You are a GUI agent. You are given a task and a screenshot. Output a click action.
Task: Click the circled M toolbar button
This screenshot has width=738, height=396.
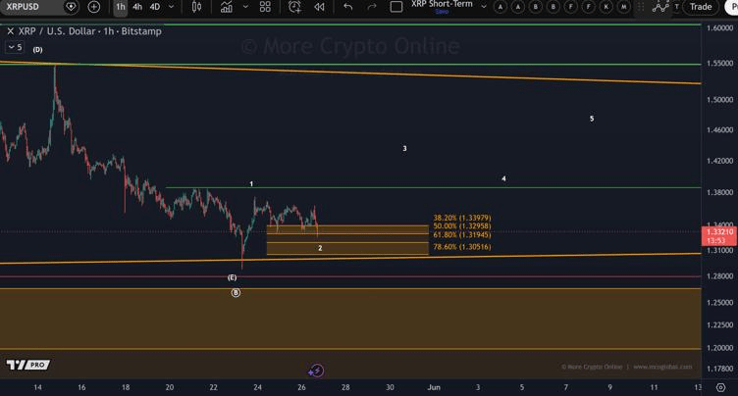623,7
